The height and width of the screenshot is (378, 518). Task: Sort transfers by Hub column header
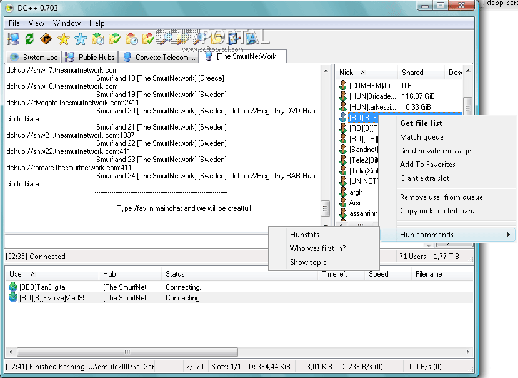pos(130,274)
